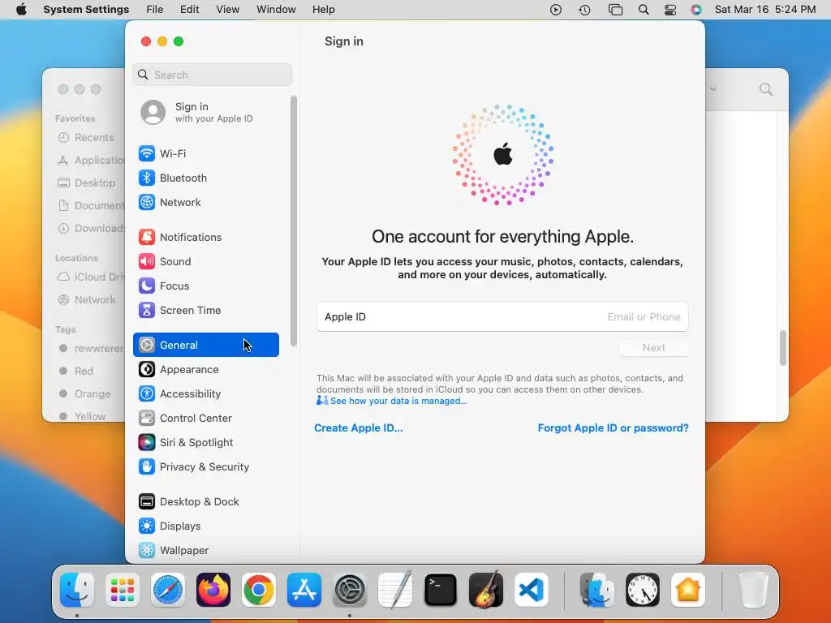This screenshot has height=623, width=831.
Task: Open App Store from the Dock
Action: coord(304,590)
